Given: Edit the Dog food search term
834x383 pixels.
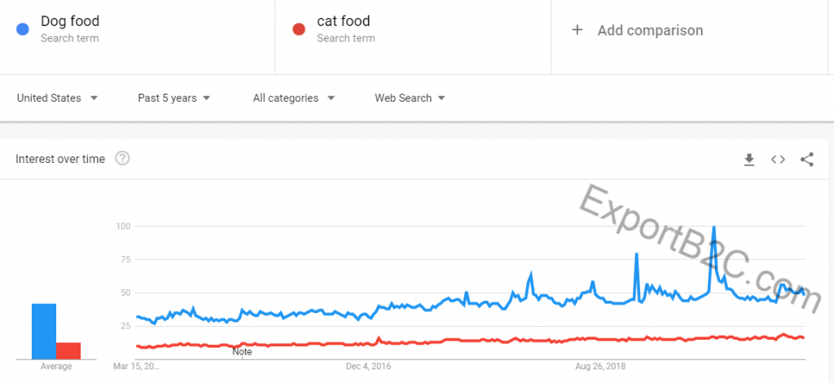Looking at the screenshot, I should click(70, 22).
